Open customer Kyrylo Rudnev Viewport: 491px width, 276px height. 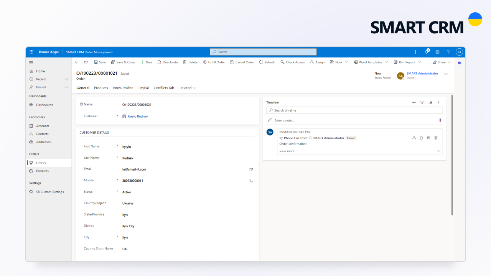[137, 116]
